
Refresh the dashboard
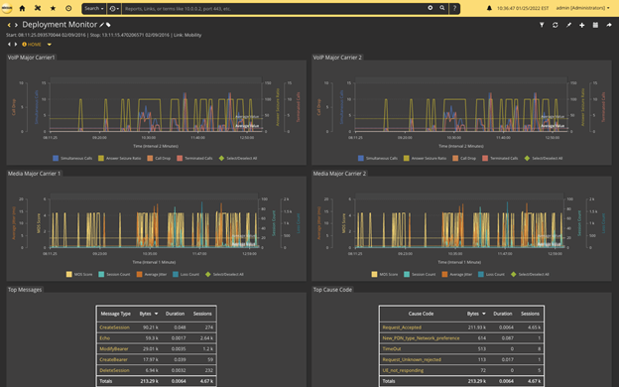(x=556, y=25)
